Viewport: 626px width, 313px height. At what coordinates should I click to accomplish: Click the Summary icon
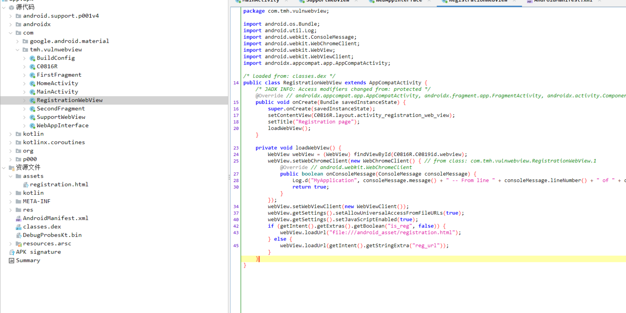12,261
